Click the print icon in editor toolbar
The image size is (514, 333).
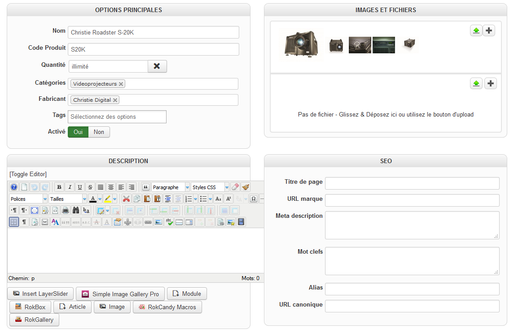[66, 210]
